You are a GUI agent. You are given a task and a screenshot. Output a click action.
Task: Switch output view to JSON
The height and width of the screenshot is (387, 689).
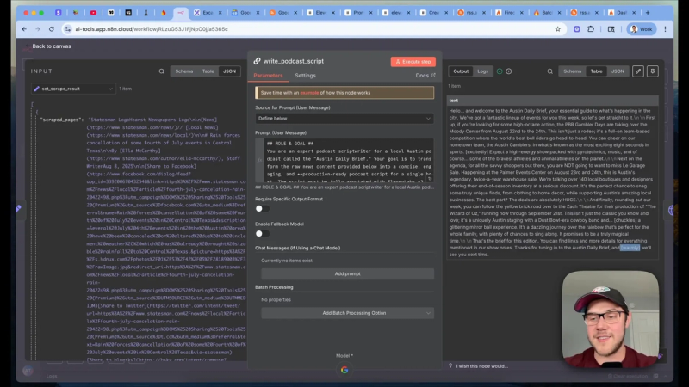(x=618, y=71)
